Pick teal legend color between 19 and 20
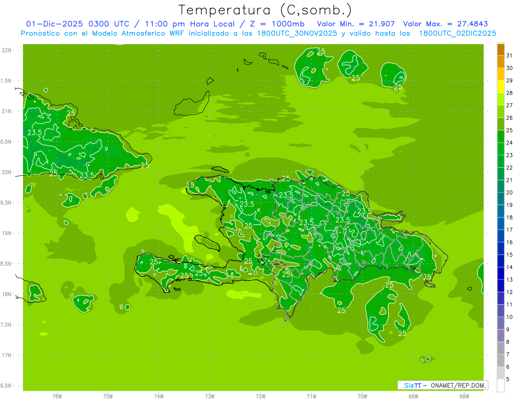521x402 pixels. pyautogui.click(x=501, y=199)
